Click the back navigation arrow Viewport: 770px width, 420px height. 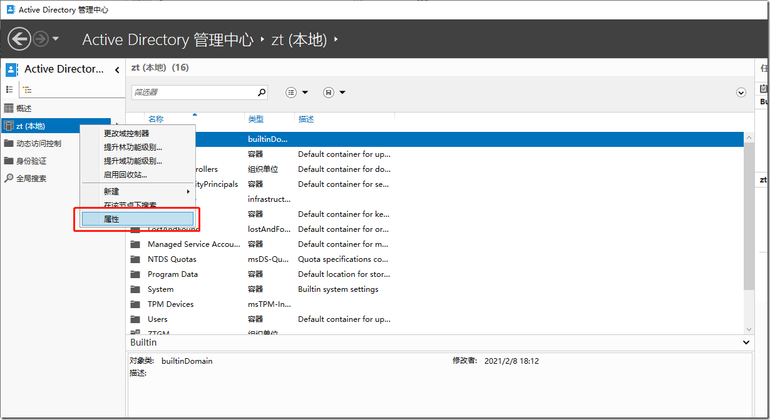click(19, 39)
